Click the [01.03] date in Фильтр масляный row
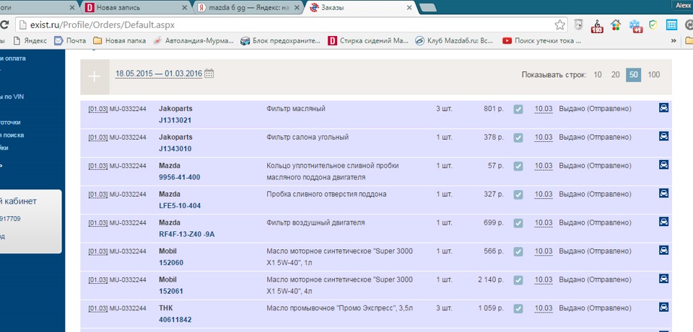This screenshot has width=693, height=332. (97, 109)
